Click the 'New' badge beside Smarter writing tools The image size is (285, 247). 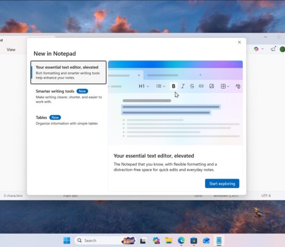82,91
